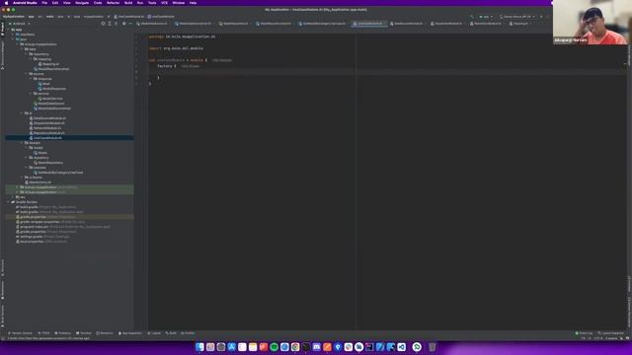Open Resource Manager side tab
The width and height of the screenshot is (632, 355).
click(2, 55)
